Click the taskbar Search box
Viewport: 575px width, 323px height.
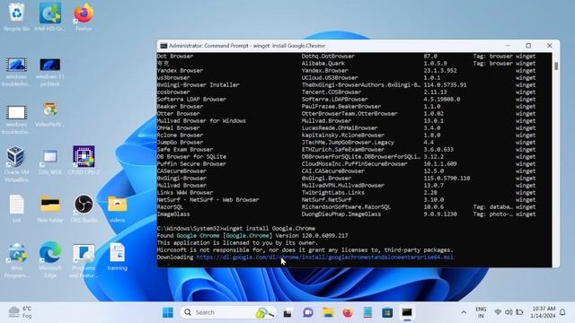point(228,312)
